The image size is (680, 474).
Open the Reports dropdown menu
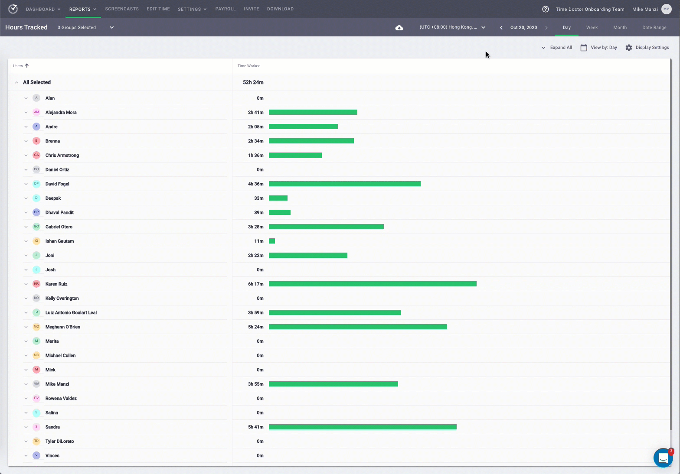coord(83,9)
